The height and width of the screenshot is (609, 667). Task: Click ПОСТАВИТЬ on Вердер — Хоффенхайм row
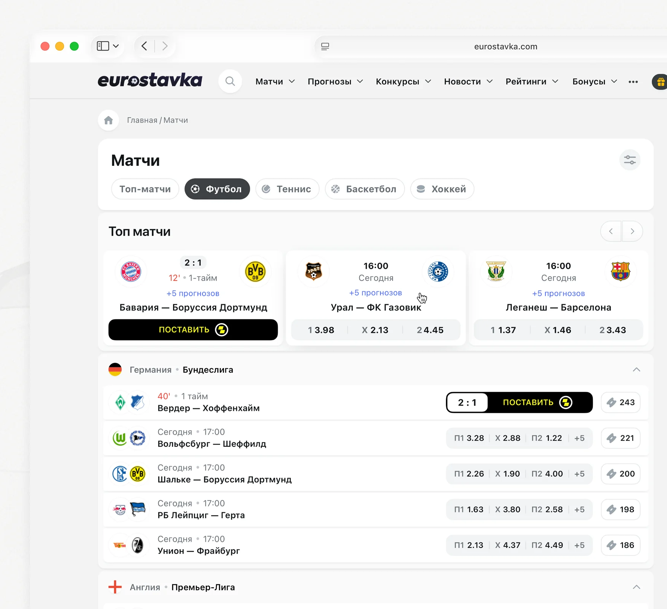pos(540,402)
